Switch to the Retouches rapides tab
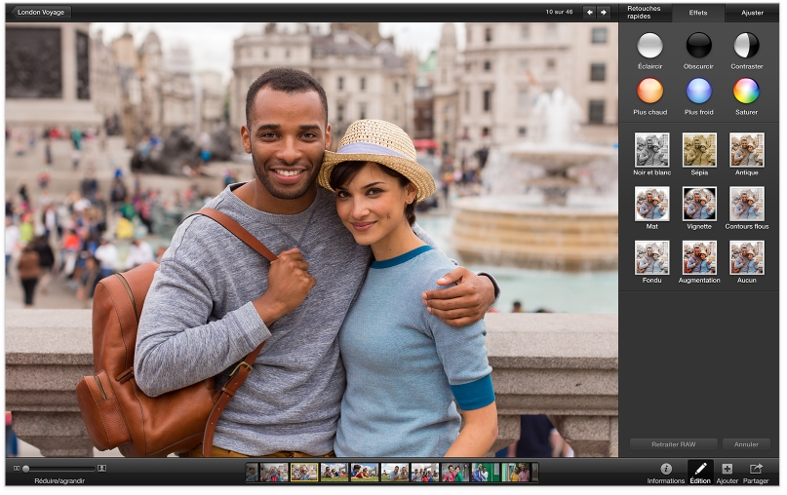The width and height of the screenshot is (787, 495). [x=644, y=13]
